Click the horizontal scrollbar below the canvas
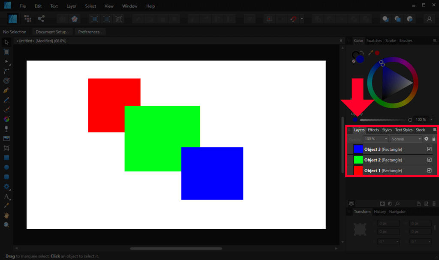Image resolution: width=439 pixels, height=260 pixels. click(x=176, y=248)
